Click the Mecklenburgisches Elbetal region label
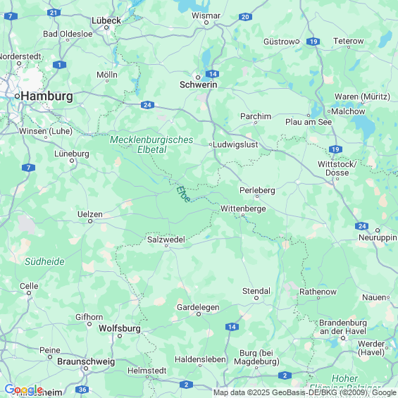 [151, 144]
